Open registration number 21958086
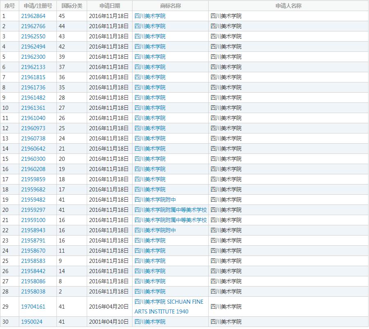Image resolution: width=369 pixels, height=329 pixels. click(x=33, y=282)
